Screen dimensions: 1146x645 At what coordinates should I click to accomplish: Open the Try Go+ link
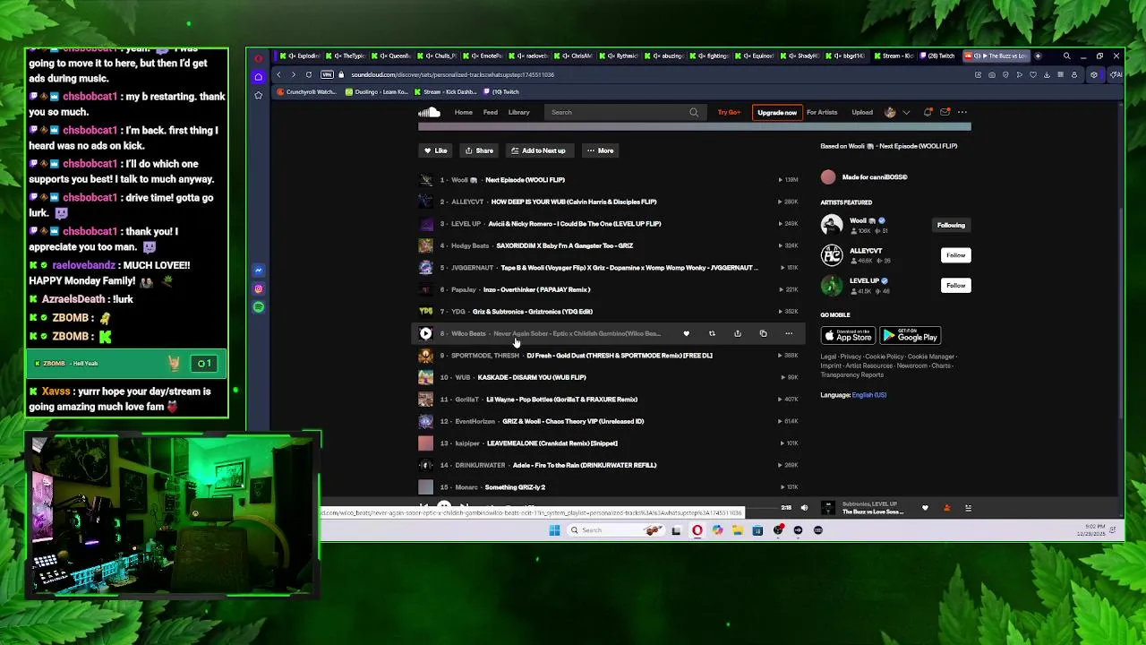pyautogui.click(x=729, y=112)
